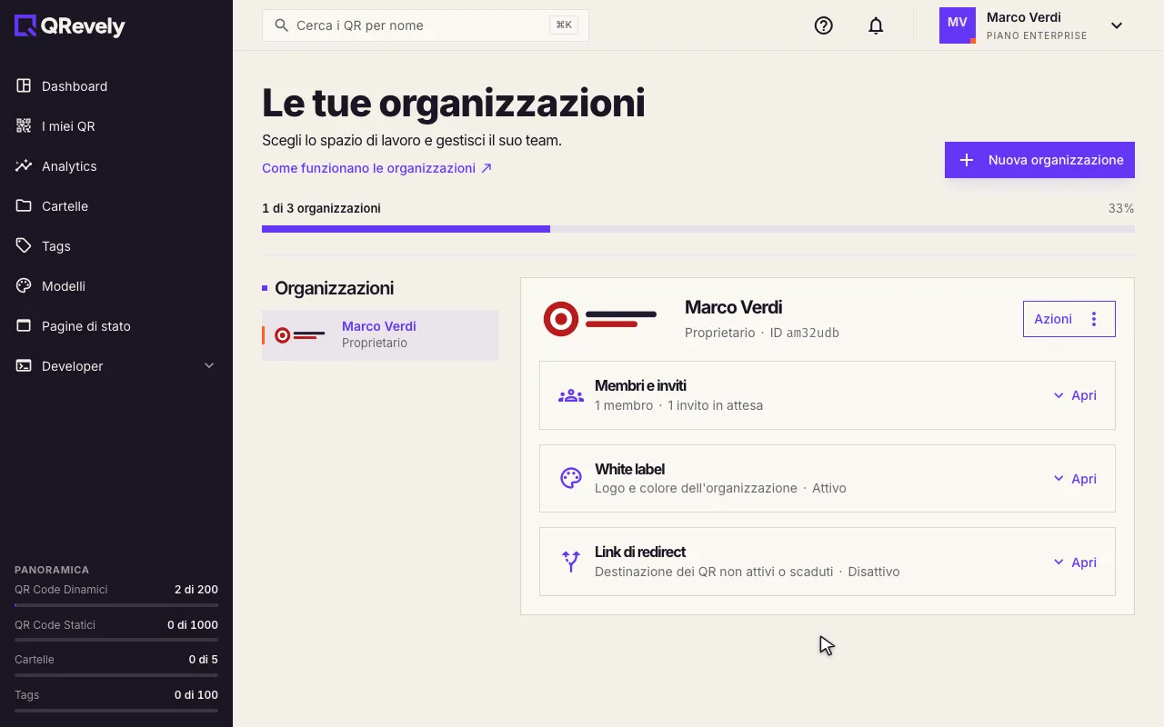Focus the Cerca i QR per nome search field
The height and width of the screenshot is (727, 1164).
coord(426,25)
